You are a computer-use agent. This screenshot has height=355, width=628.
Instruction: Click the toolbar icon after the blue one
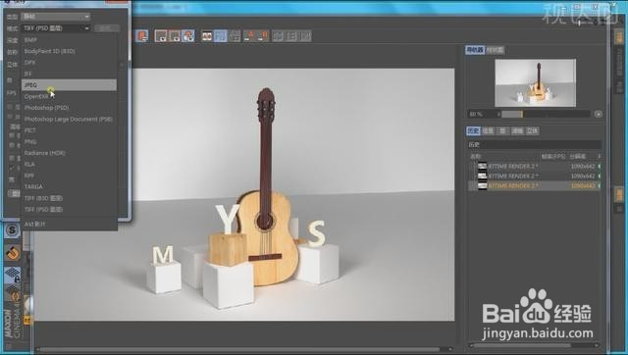[235, 36]
